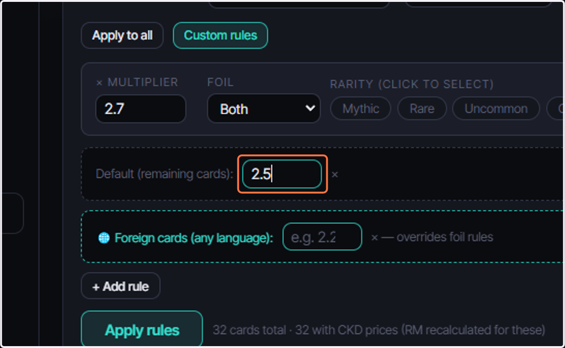Click the × MULTIPLIER column heading
The width and height of the screenshot is (565, 348).
click(137, 82)
